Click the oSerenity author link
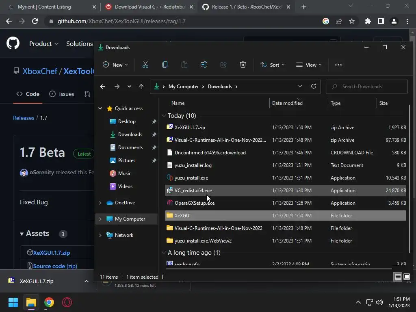This screenshot has width=416, height=312. click(42, 172)
